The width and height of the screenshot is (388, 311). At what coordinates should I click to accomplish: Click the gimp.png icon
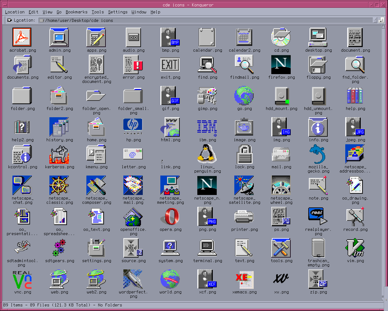[207, 96]
